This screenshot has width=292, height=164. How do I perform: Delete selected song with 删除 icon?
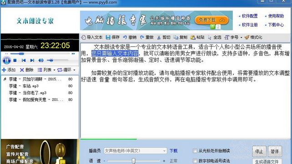[x=27, y=70]
